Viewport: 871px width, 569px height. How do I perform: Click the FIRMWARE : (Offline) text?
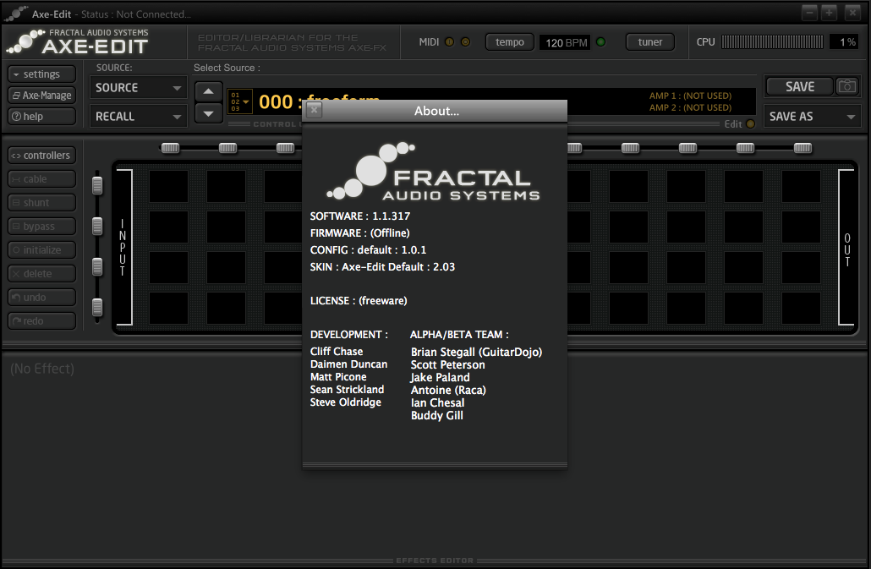tap(360, 233)
